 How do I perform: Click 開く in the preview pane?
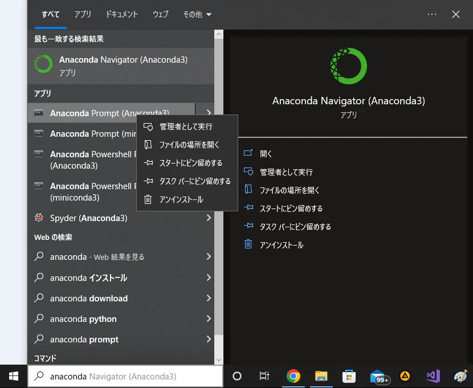[x=266, y=154]
